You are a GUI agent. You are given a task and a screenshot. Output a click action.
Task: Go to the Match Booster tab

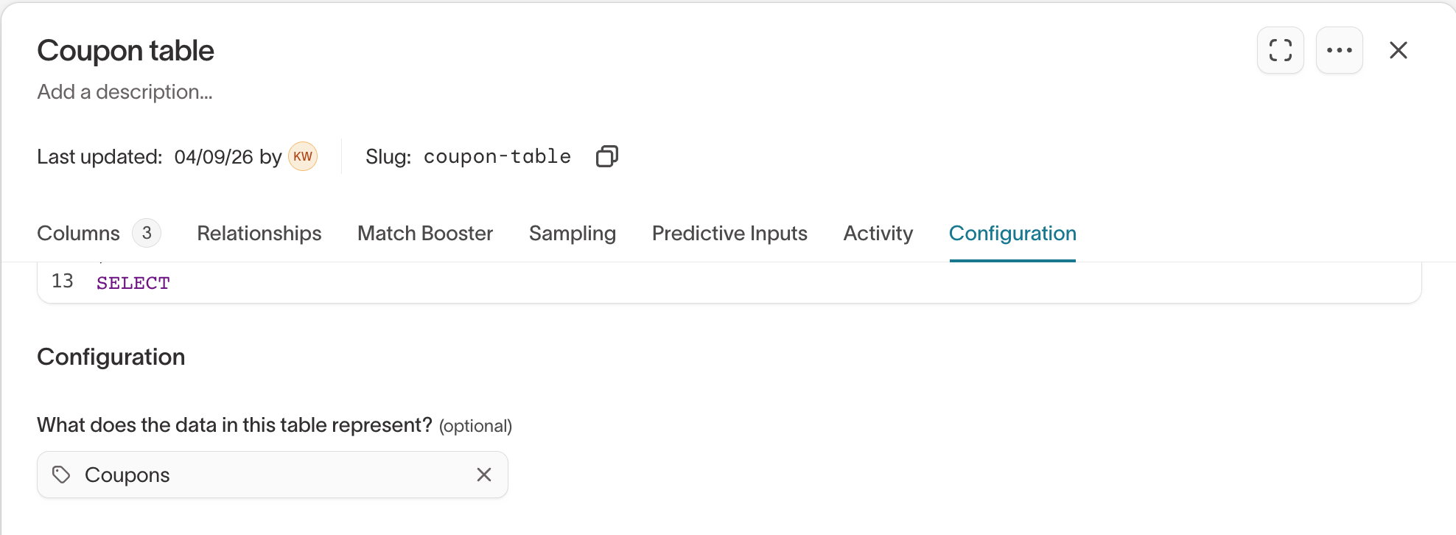[x=424, y=234]
